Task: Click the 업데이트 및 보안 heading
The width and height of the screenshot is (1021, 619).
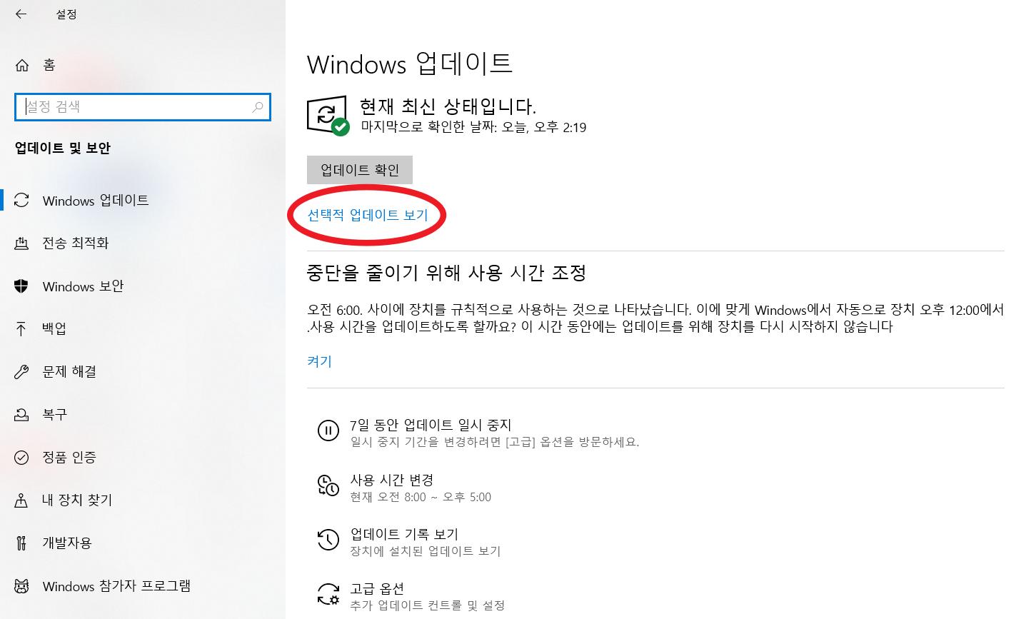Action: pos(63,149)
